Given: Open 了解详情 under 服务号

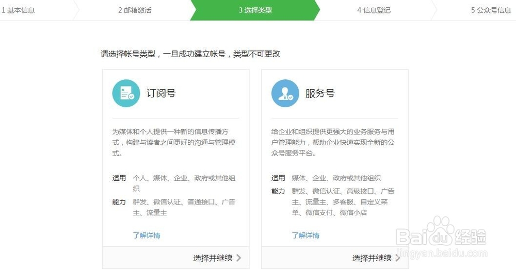Looking at the screenshot, I should pos(305,235).
